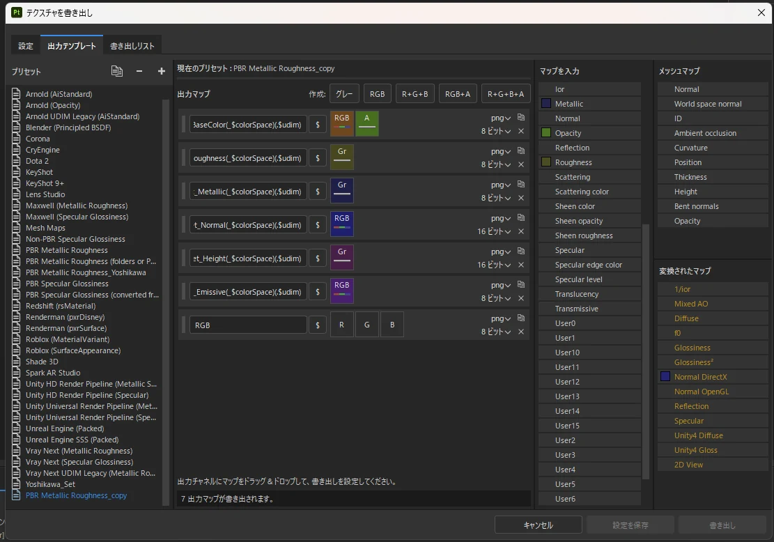Open $ naming tokens for Height map
This screenshot has width=774, height=542.
click(318, 258)
